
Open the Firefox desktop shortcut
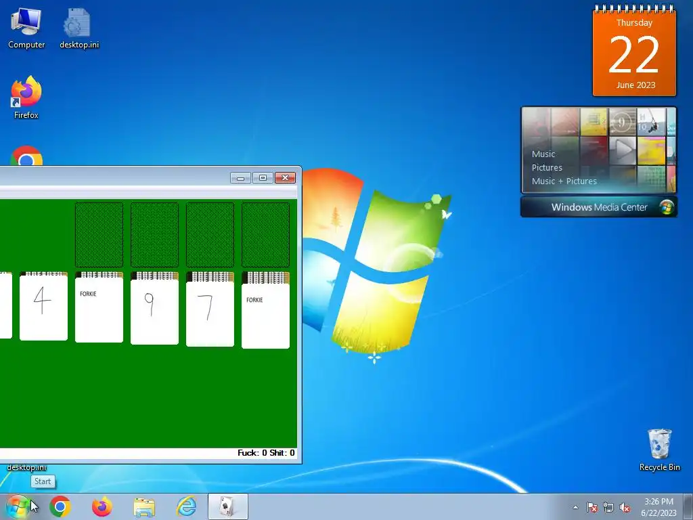(26, 97)
